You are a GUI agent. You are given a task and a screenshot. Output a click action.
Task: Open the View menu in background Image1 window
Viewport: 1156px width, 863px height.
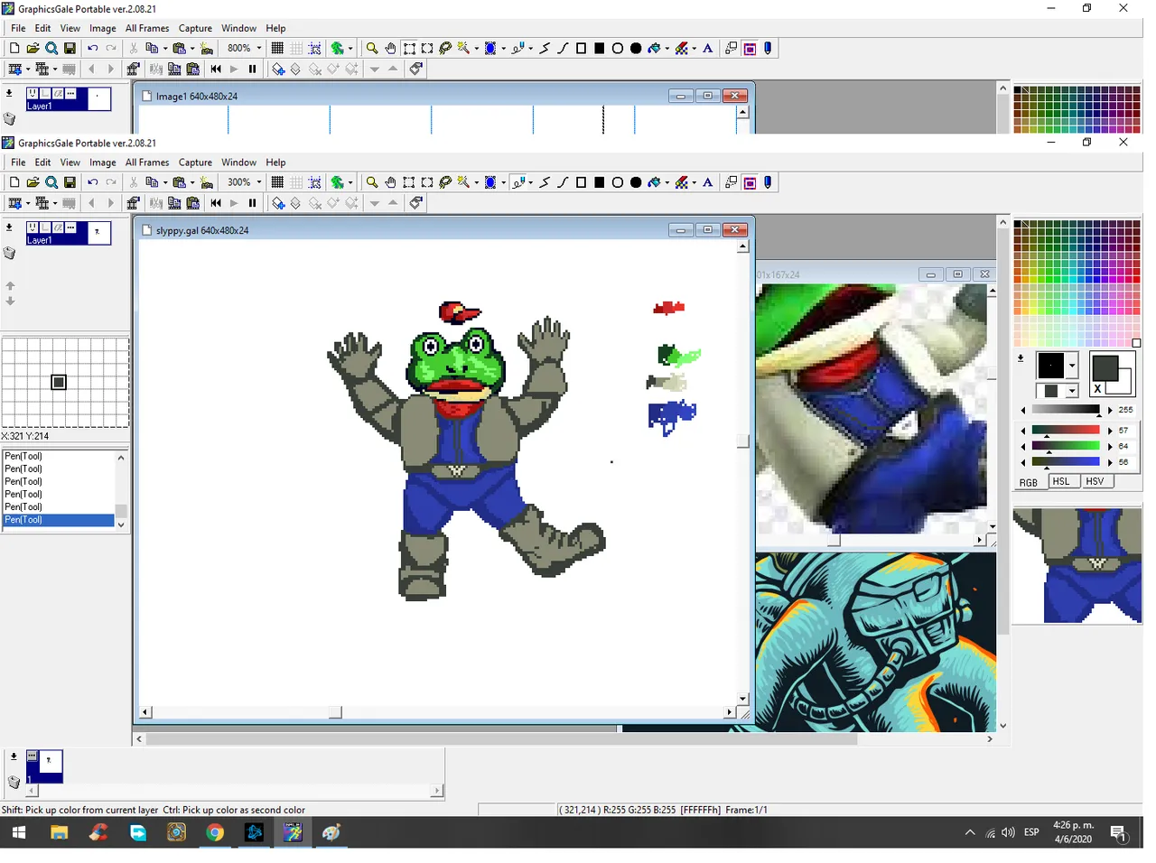[70, 28]
